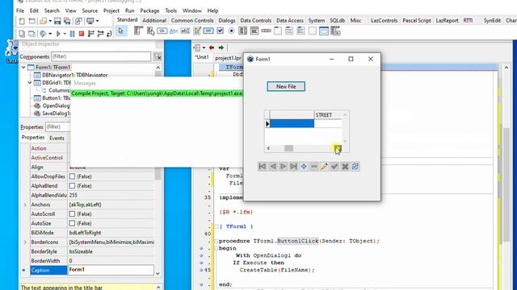Viewport: 517px width, 290px height.
Task: Switch to the Data Access palette tab
Action: (x=290, y=20)
